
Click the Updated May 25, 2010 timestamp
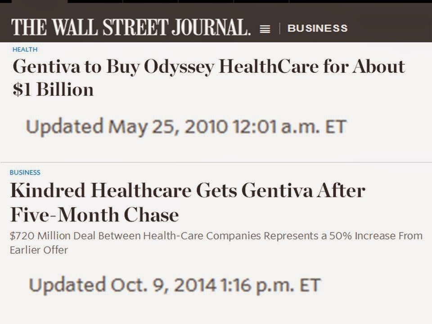coord(186,126)
